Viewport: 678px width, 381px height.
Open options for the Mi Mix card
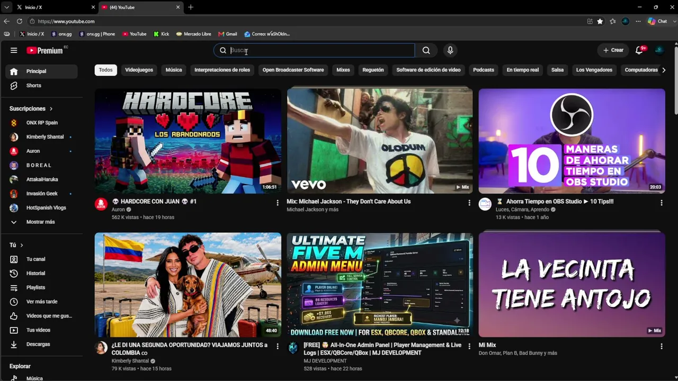[661, 346]
